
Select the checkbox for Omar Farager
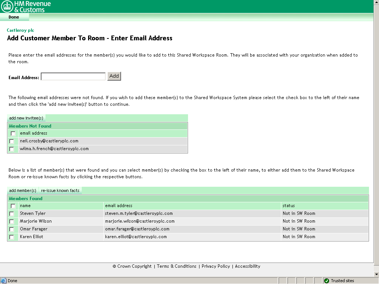coord(11,229)
